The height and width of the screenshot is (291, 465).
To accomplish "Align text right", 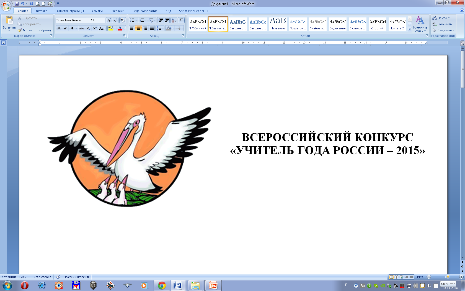I will [x=145, y=28].
